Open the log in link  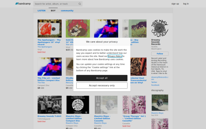coord(186,4)
